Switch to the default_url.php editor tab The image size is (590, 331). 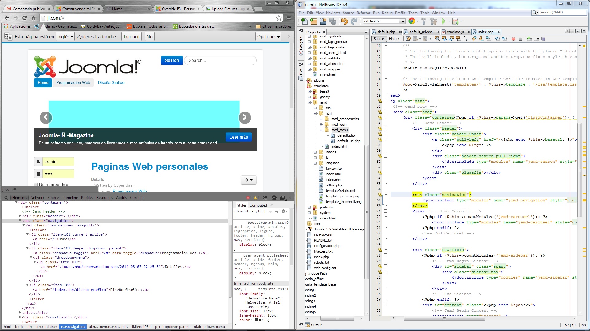pos(421,32)
